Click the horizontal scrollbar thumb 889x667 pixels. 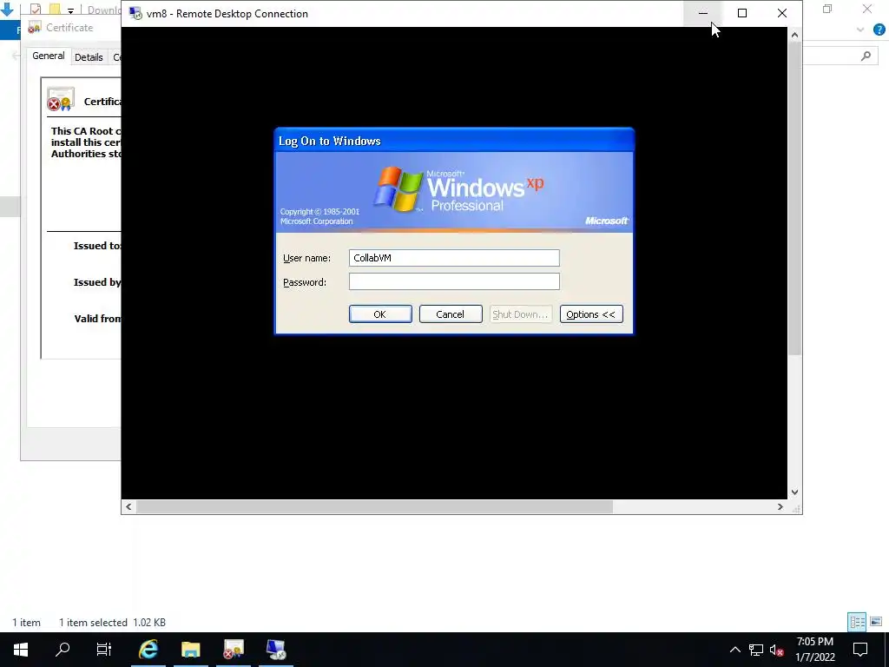(374, 507)
